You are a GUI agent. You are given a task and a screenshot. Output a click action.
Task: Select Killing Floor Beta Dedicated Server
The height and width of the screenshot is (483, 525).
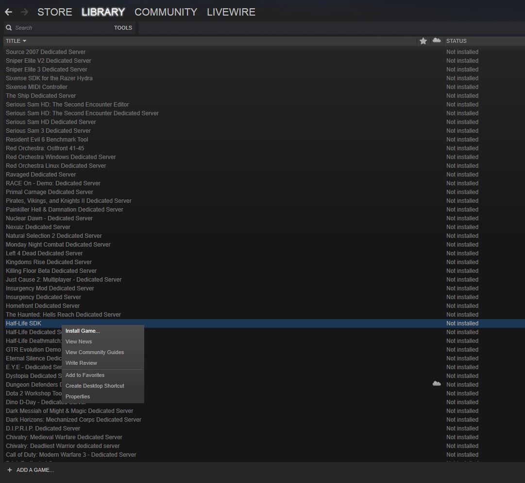pos(264,270)
